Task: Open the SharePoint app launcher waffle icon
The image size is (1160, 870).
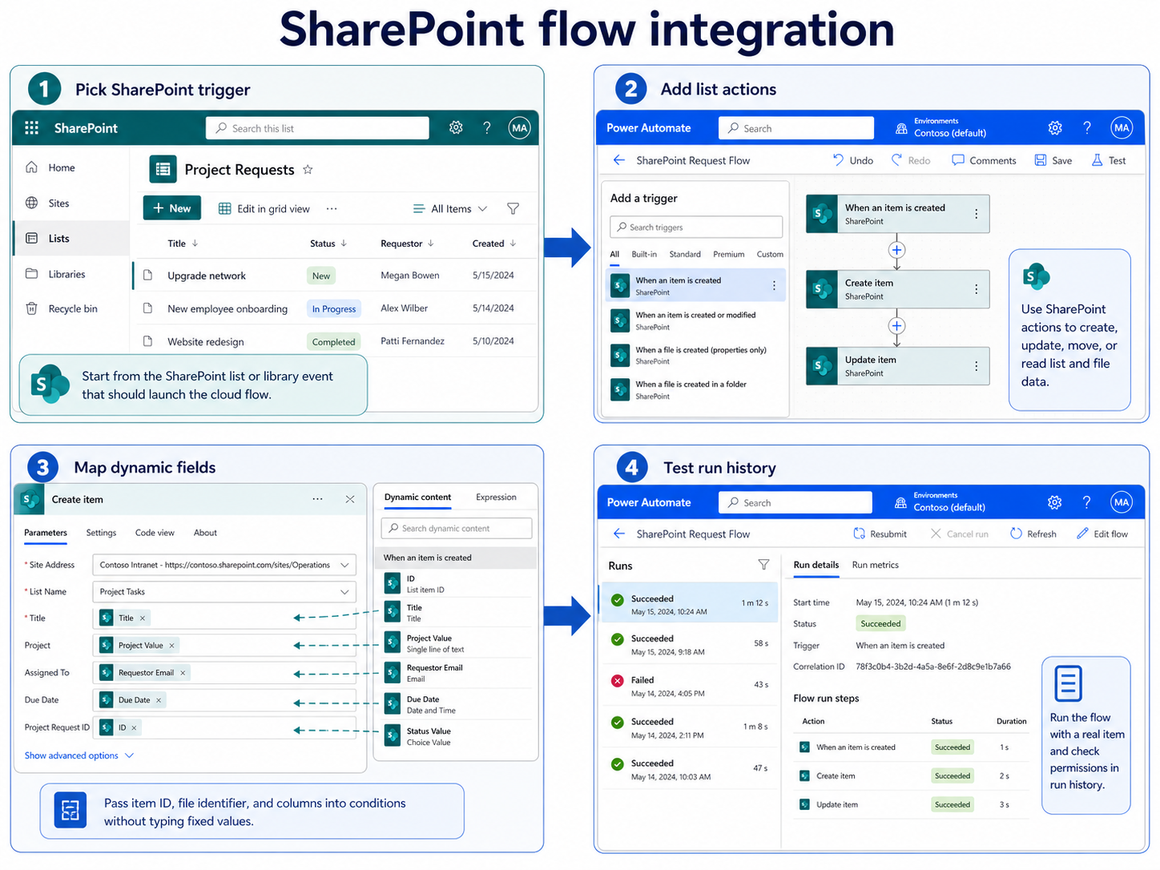Action: click(31, 128)
